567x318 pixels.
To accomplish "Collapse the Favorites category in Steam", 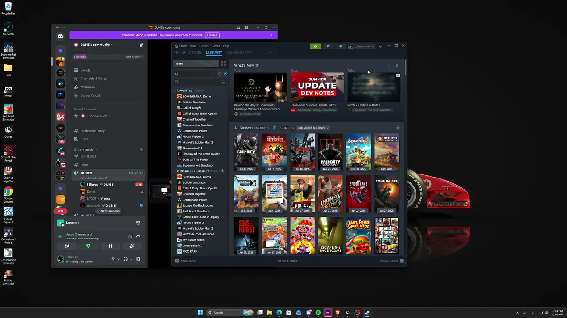I will pos(175,91).
